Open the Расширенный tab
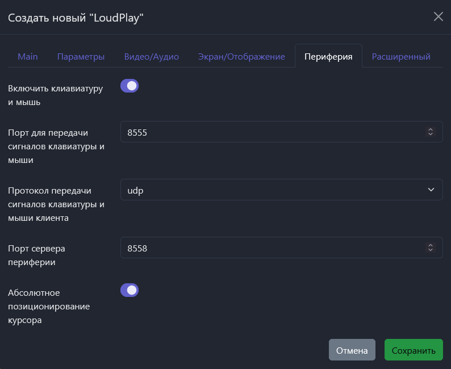 click(x=401, y=57)
